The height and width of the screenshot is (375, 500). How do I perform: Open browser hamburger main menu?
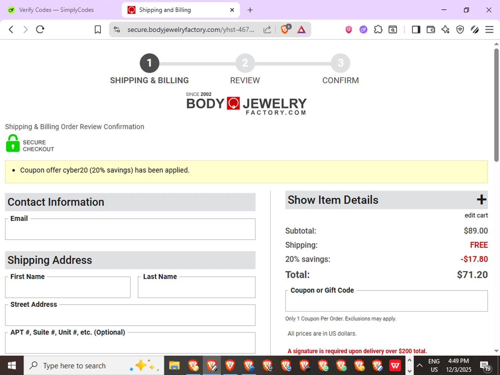pyautogui.click(x=489, y=30)
